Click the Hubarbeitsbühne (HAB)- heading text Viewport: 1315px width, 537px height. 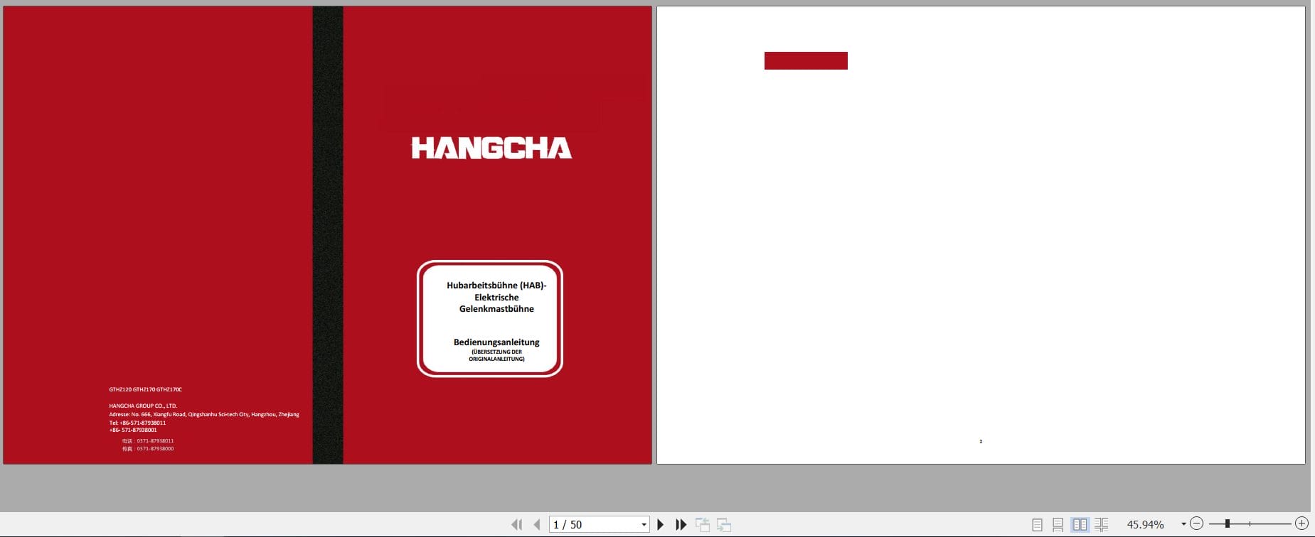(496, 286)
